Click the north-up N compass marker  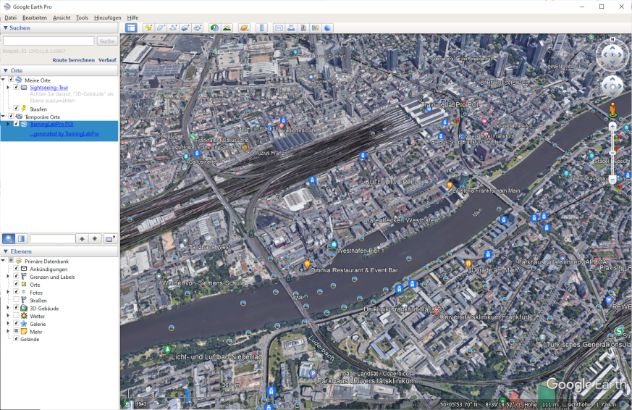coord(612,39)
